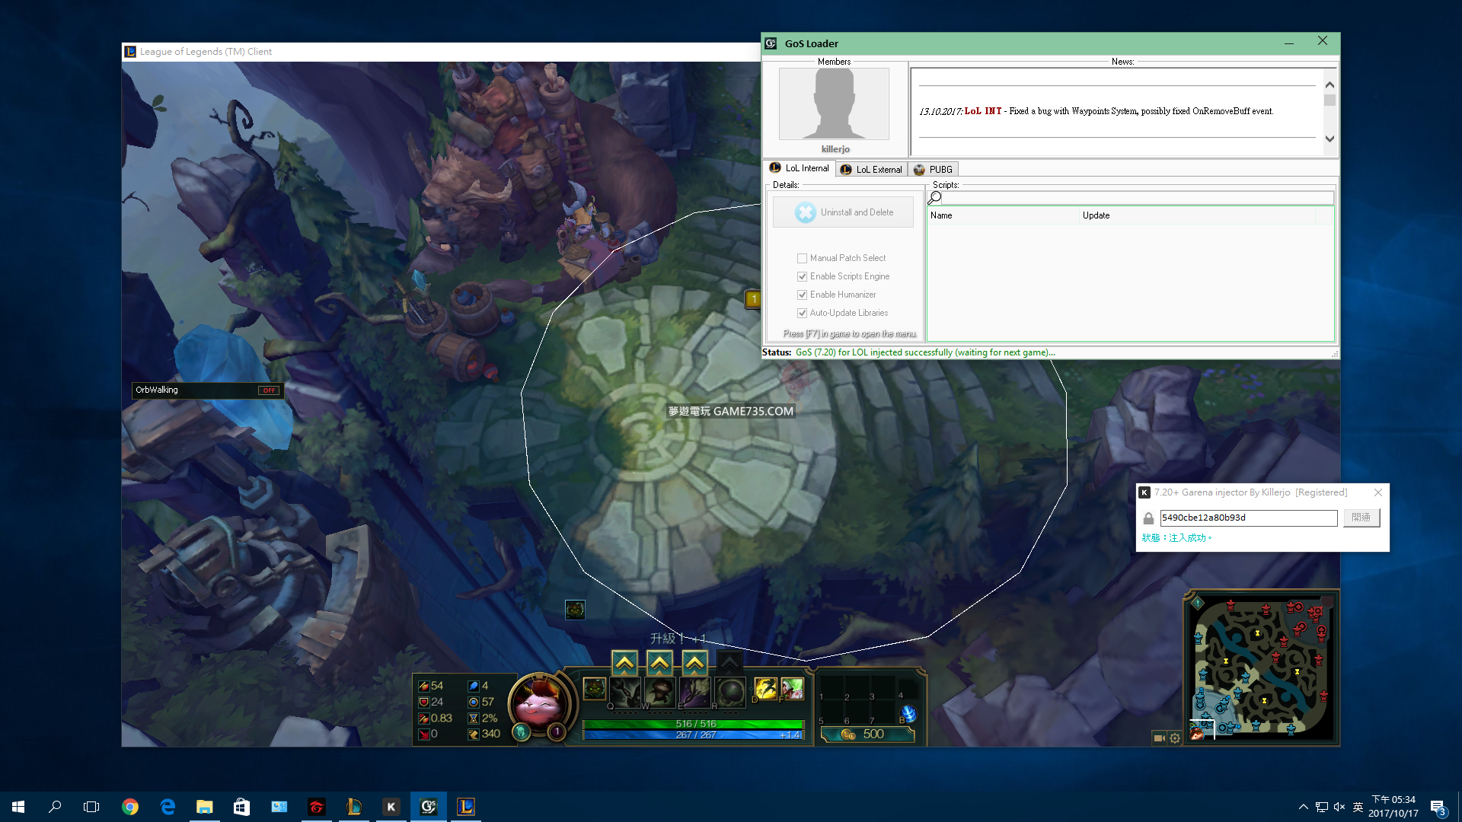Click the injector key input field

click(1248, 518)
